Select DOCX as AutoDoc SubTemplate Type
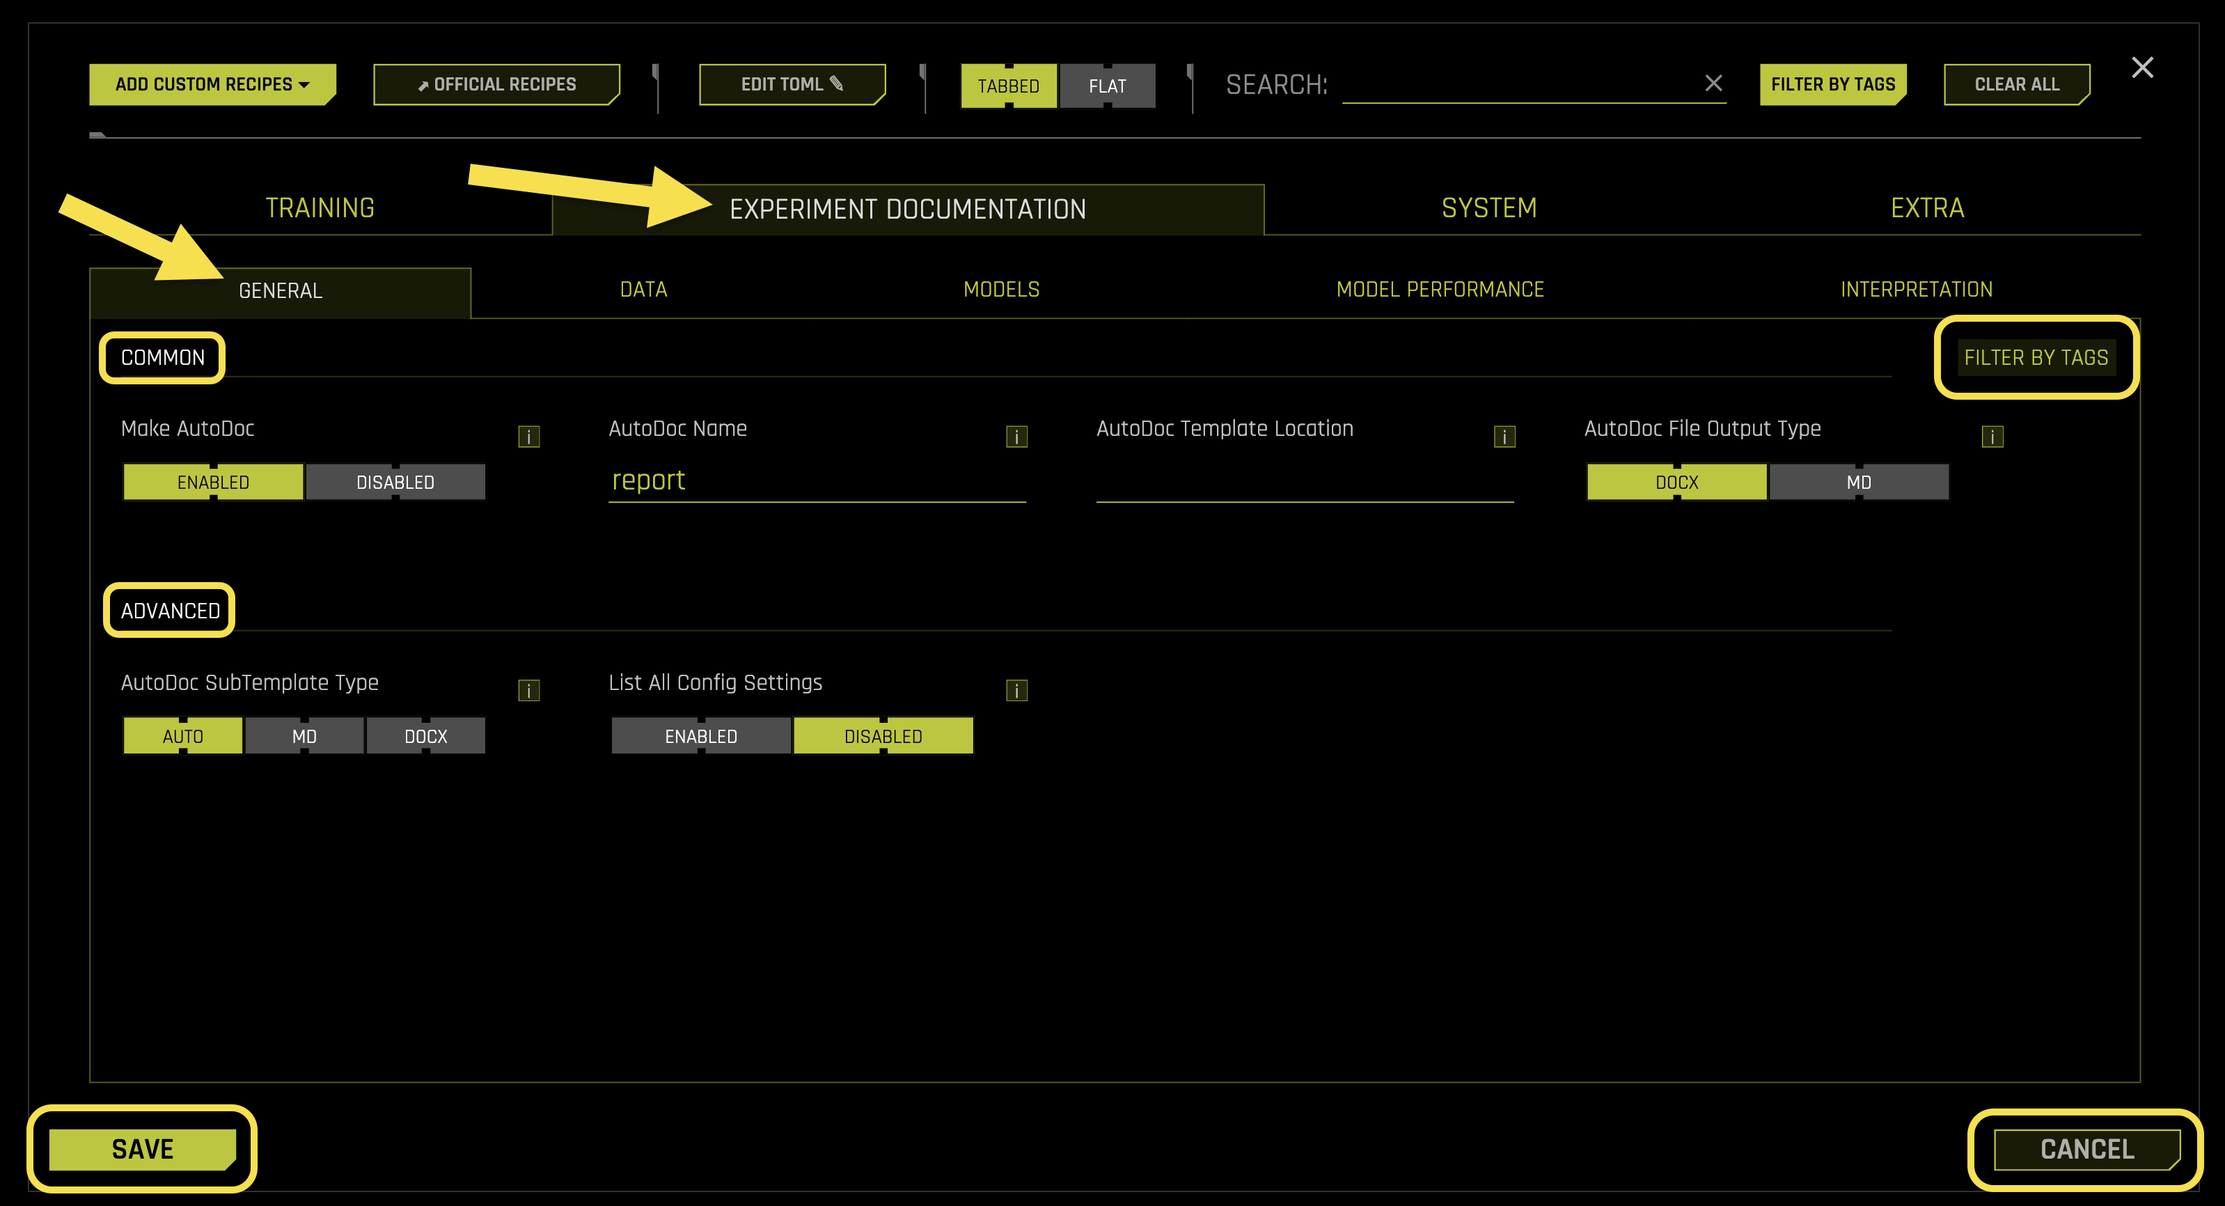Viewport: 2225px width, 1206px height. [426, 735]
